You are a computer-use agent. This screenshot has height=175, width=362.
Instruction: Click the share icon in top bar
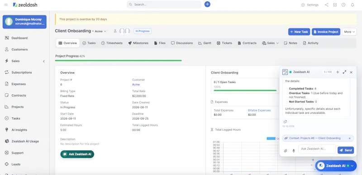(x=326, y=5)
